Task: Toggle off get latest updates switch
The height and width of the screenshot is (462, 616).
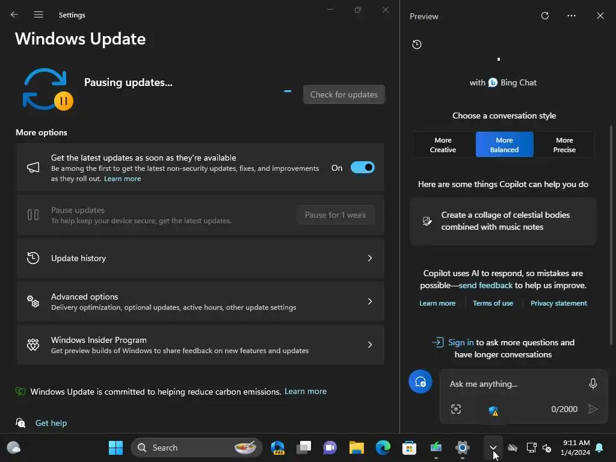Action: (x=362, y=168)
